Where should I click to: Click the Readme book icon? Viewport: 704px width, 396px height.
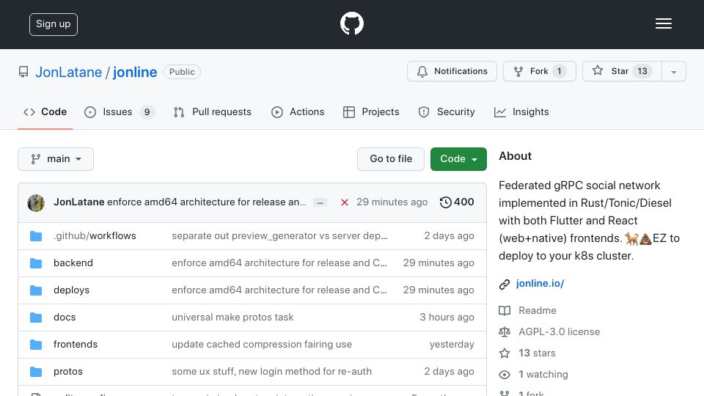pos(505,311)
